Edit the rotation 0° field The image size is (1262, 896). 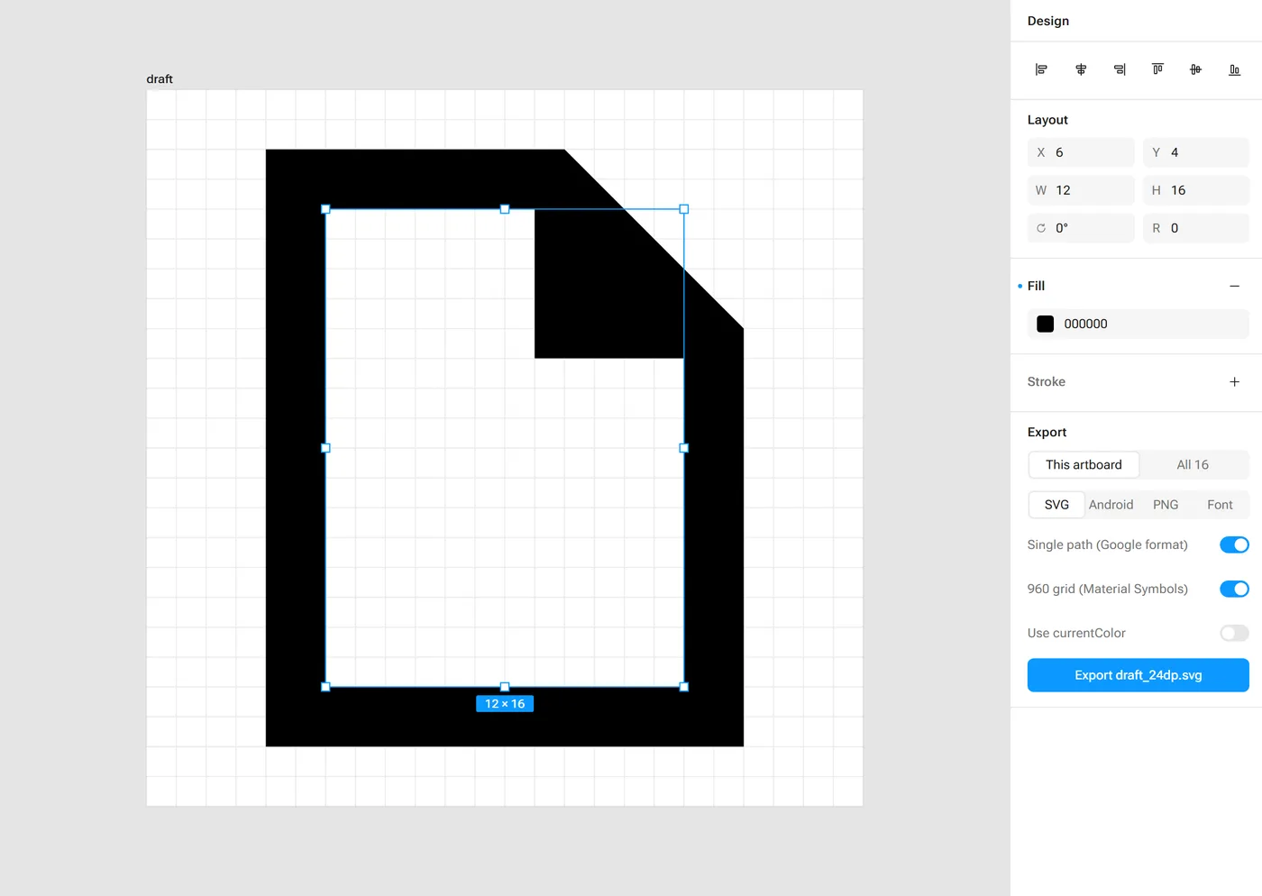point(1081,228)
